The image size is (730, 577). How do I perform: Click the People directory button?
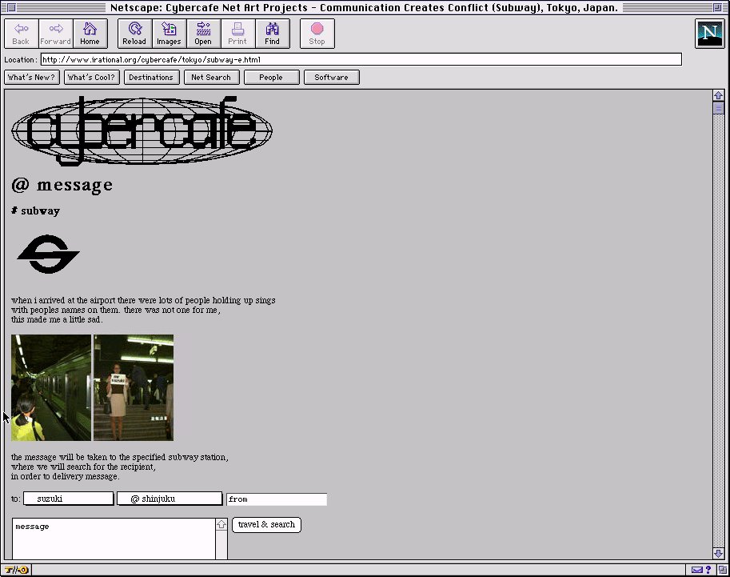271,78
